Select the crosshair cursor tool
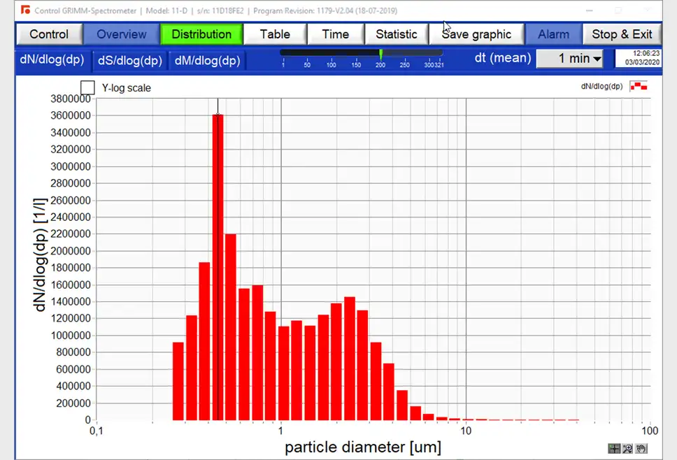Viewport: 677px width, 460px height. (614, 449)
